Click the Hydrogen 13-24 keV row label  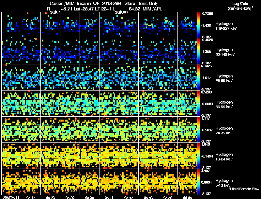tap(224, 157)
